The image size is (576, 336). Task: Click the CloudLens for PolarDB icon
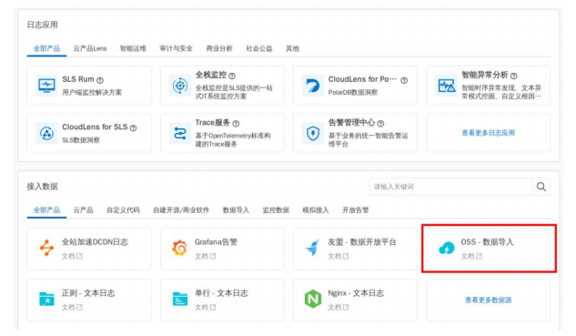tap(313, 86)
